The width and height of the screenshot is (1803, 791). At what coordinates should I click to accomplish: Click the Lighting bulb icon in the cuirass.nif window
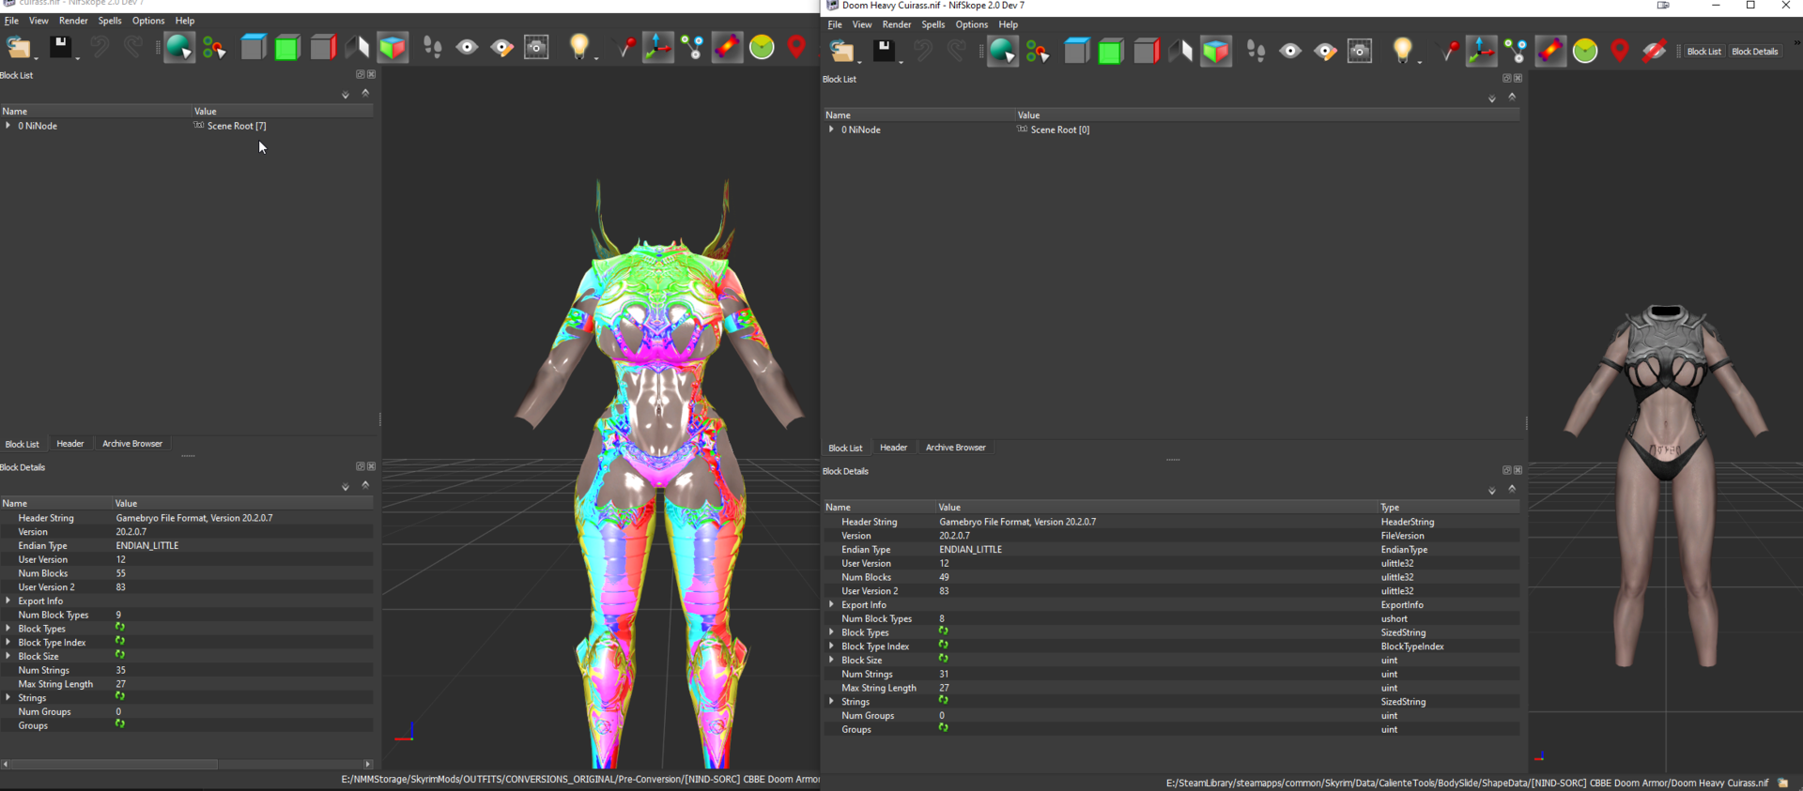click(x=579, y=47)
